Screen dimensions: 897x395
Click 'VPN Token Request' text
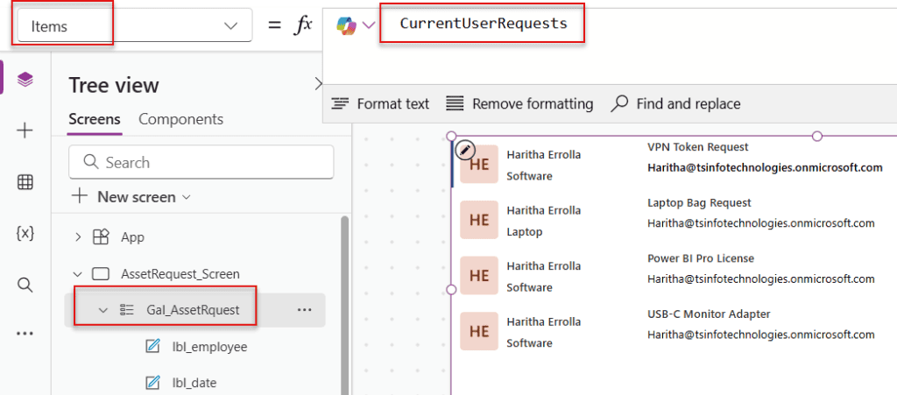point(698,147)
